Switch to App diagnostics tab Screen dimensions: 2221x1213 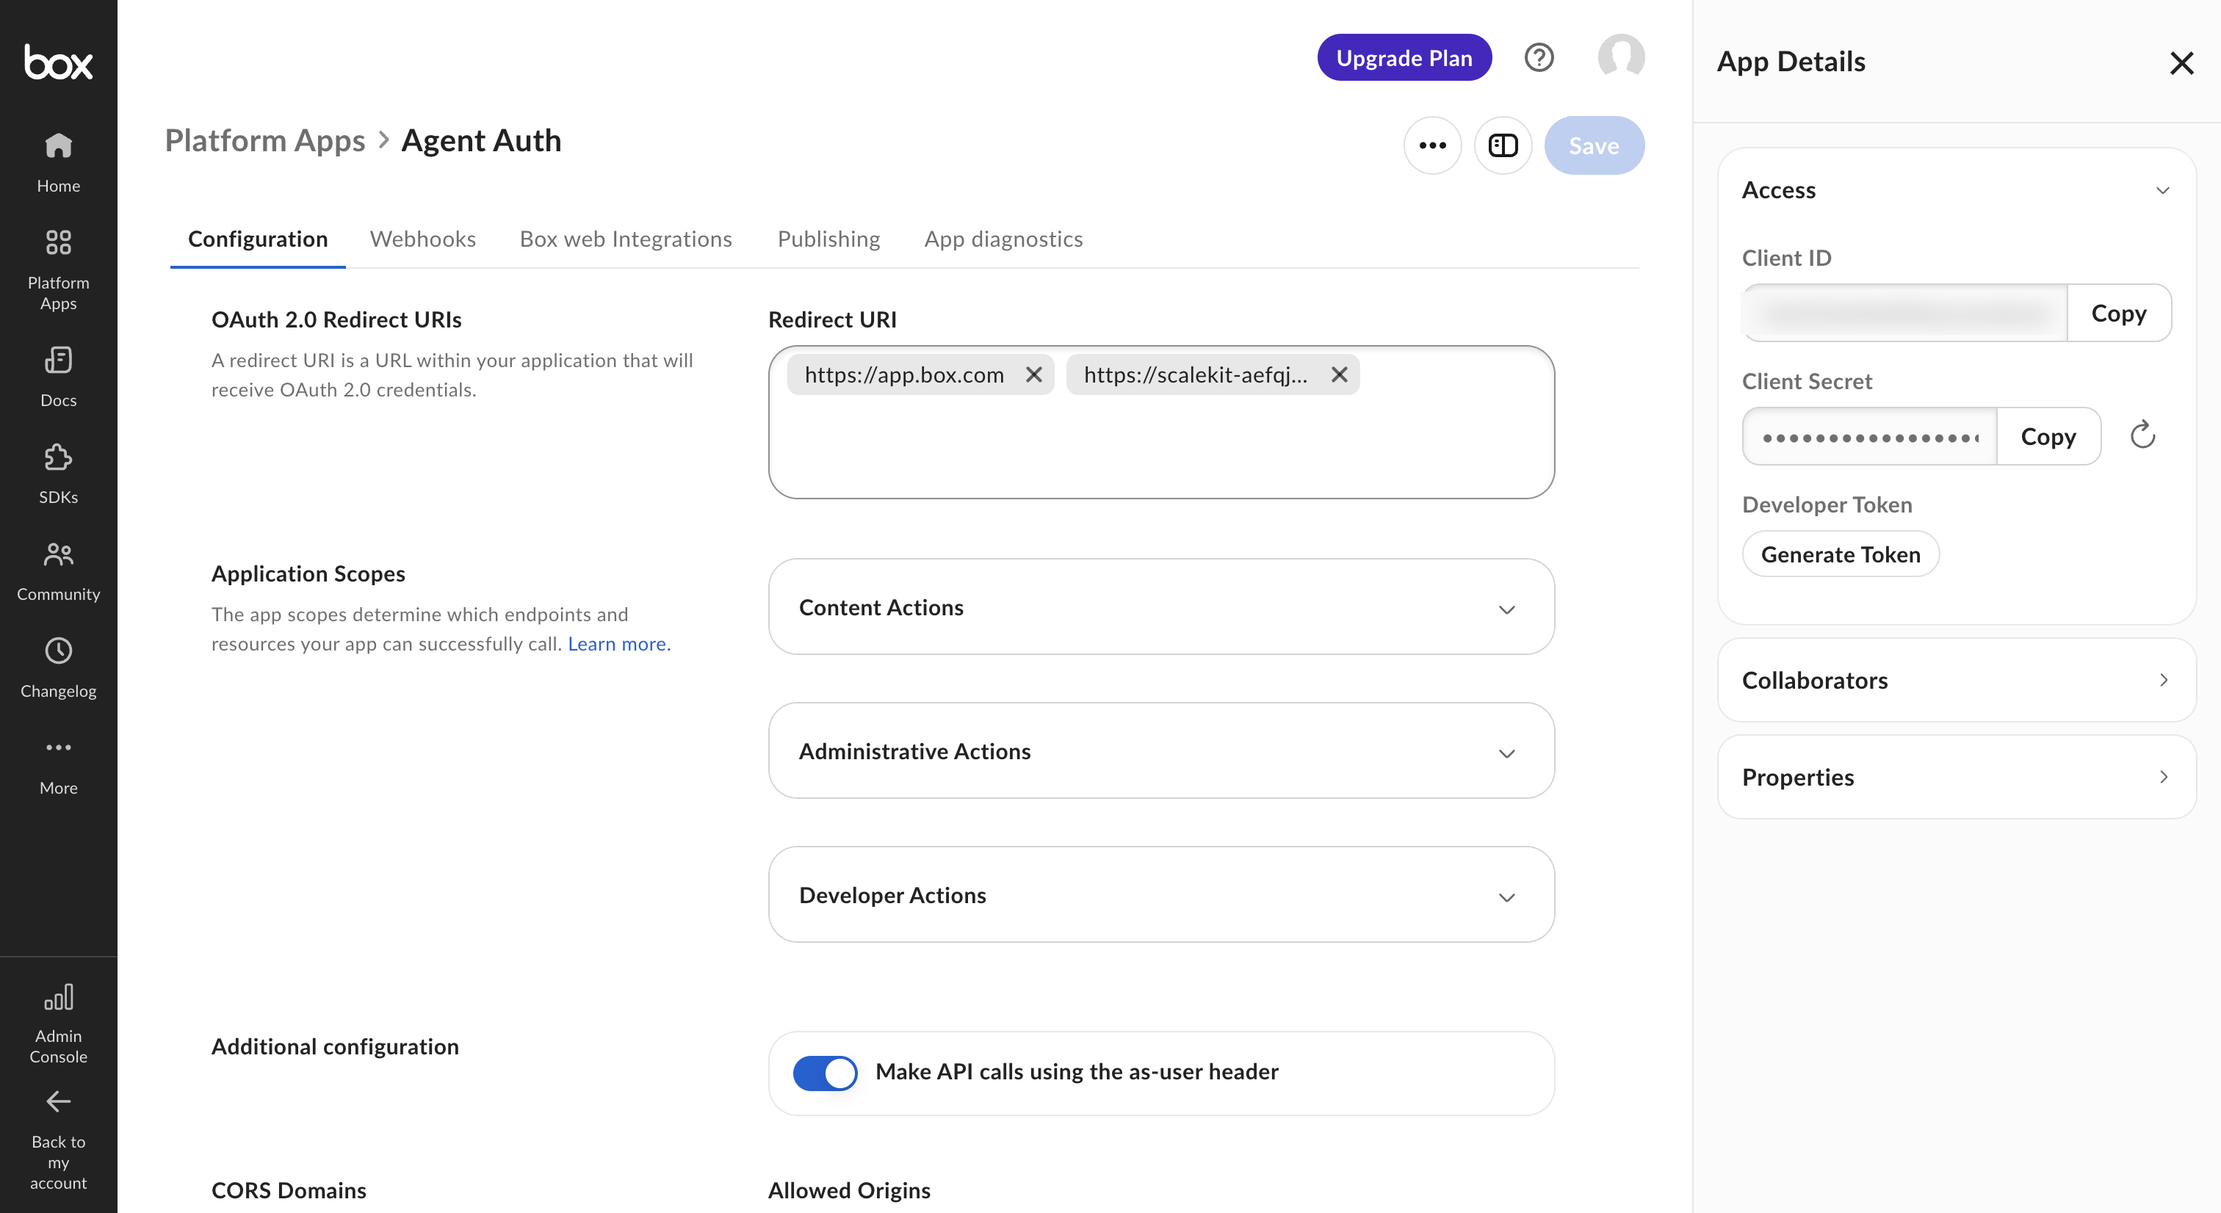[1003, 239]
